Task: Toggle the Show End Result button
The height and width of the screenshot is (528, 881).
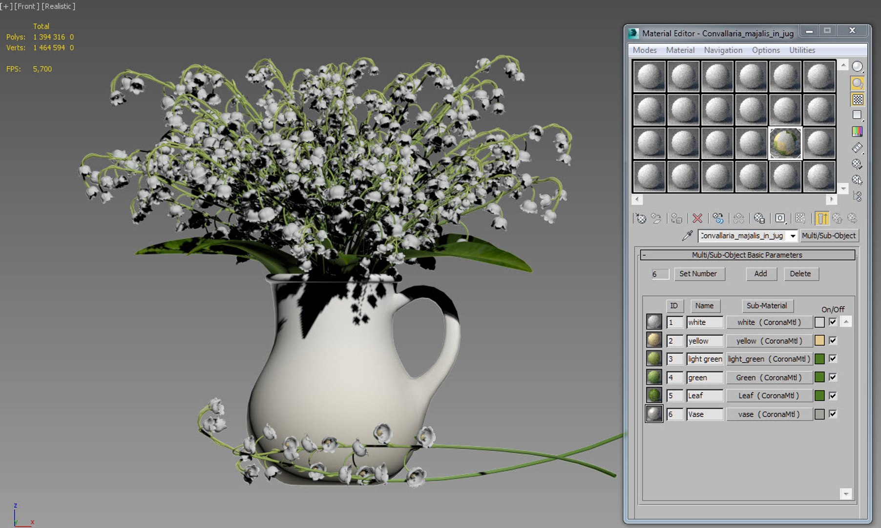Action: coord(822,219)
